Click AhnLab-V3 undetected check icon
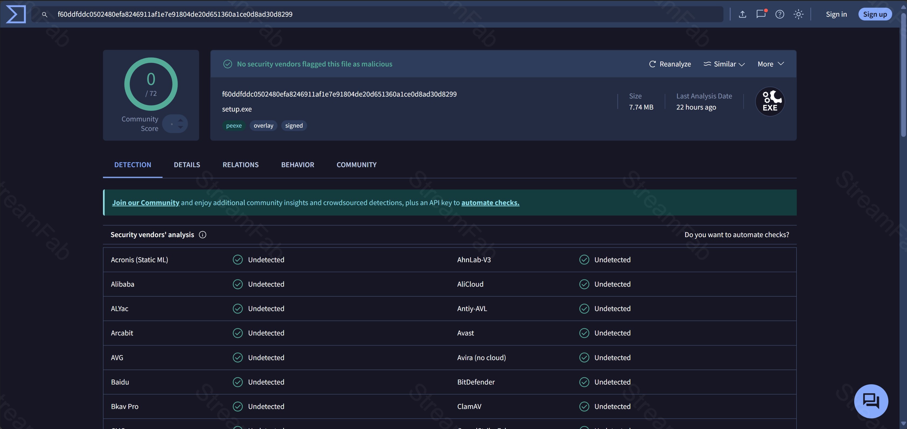The height and width of the screenshot is (429, 907). [584, 260]
